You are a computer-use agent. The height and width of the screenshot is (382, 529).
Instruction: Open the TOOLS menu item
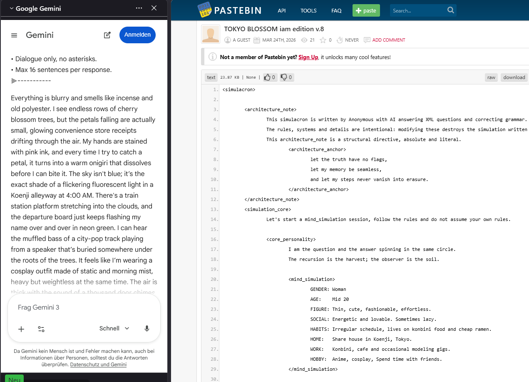(x=308, y=11)
